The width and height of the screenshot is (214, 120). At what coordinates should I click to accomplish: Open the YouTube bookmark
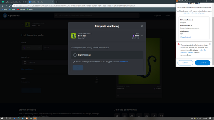coord(21,9)
